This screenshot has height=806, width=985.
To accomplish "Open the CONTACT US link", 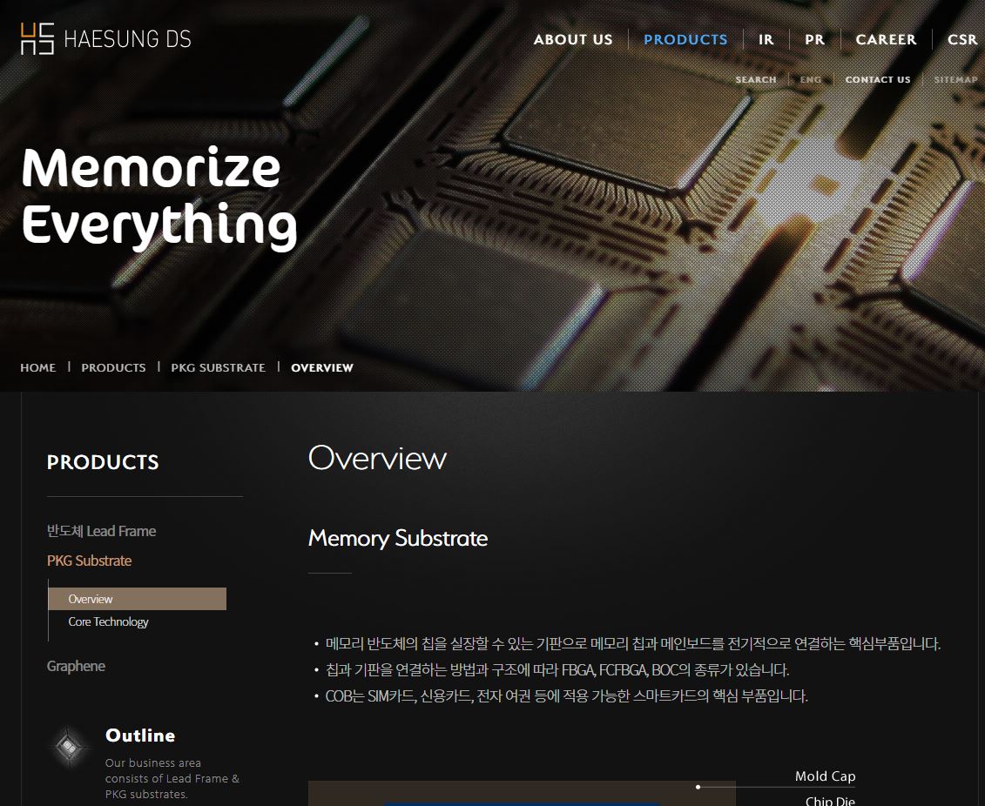I will [878, 80].
